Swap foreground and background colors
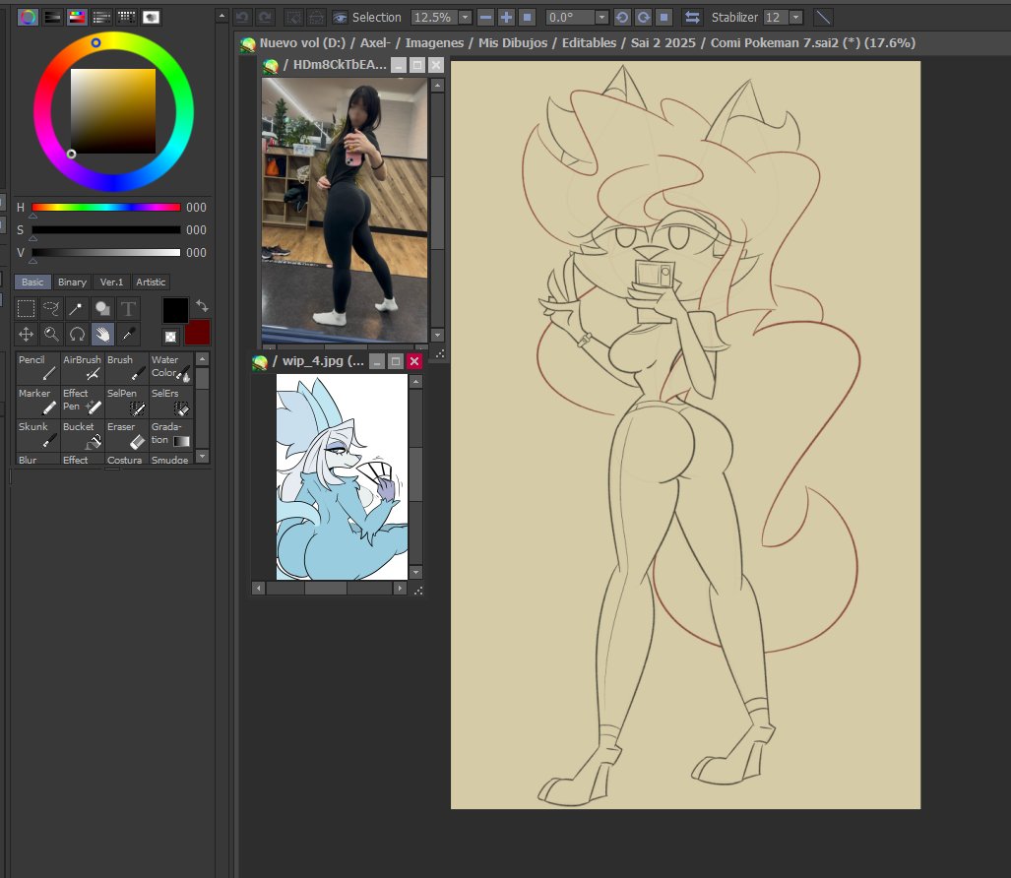 coord(202,305)
